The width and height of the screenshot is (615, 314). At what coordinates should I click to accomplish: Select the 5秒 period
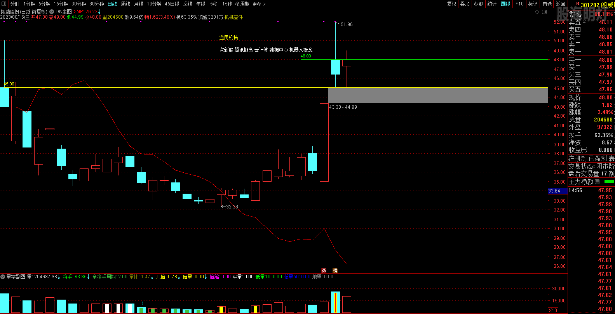point(214,4)
